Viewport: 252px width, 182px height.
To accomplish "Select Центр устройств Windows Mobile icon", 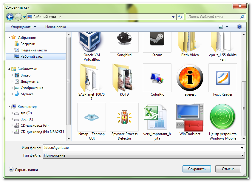I will tap(222, 117).
